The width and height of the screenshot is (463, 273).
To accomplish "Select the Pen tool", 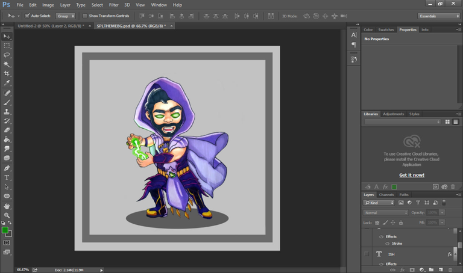I will pyautogui.click(x=7, y=168).
